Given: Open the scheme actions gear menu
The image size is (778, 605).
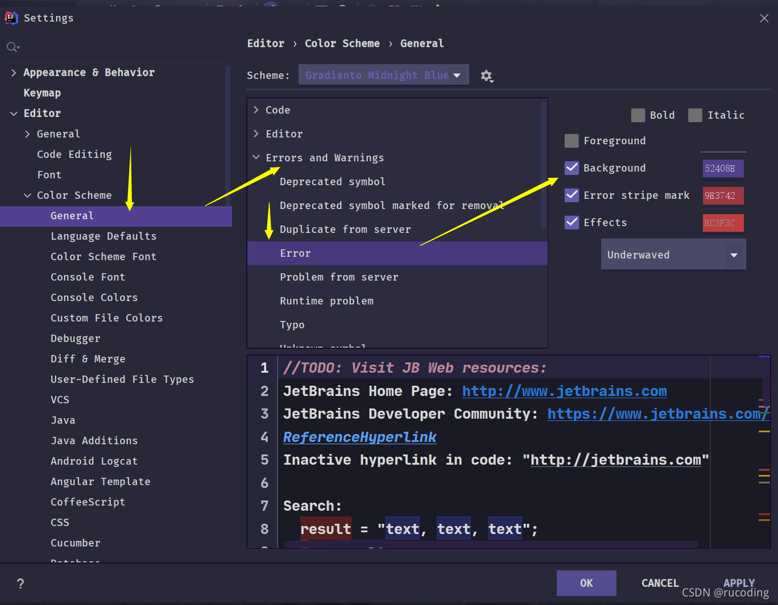Looking at the screenshot, I should 487,76.
